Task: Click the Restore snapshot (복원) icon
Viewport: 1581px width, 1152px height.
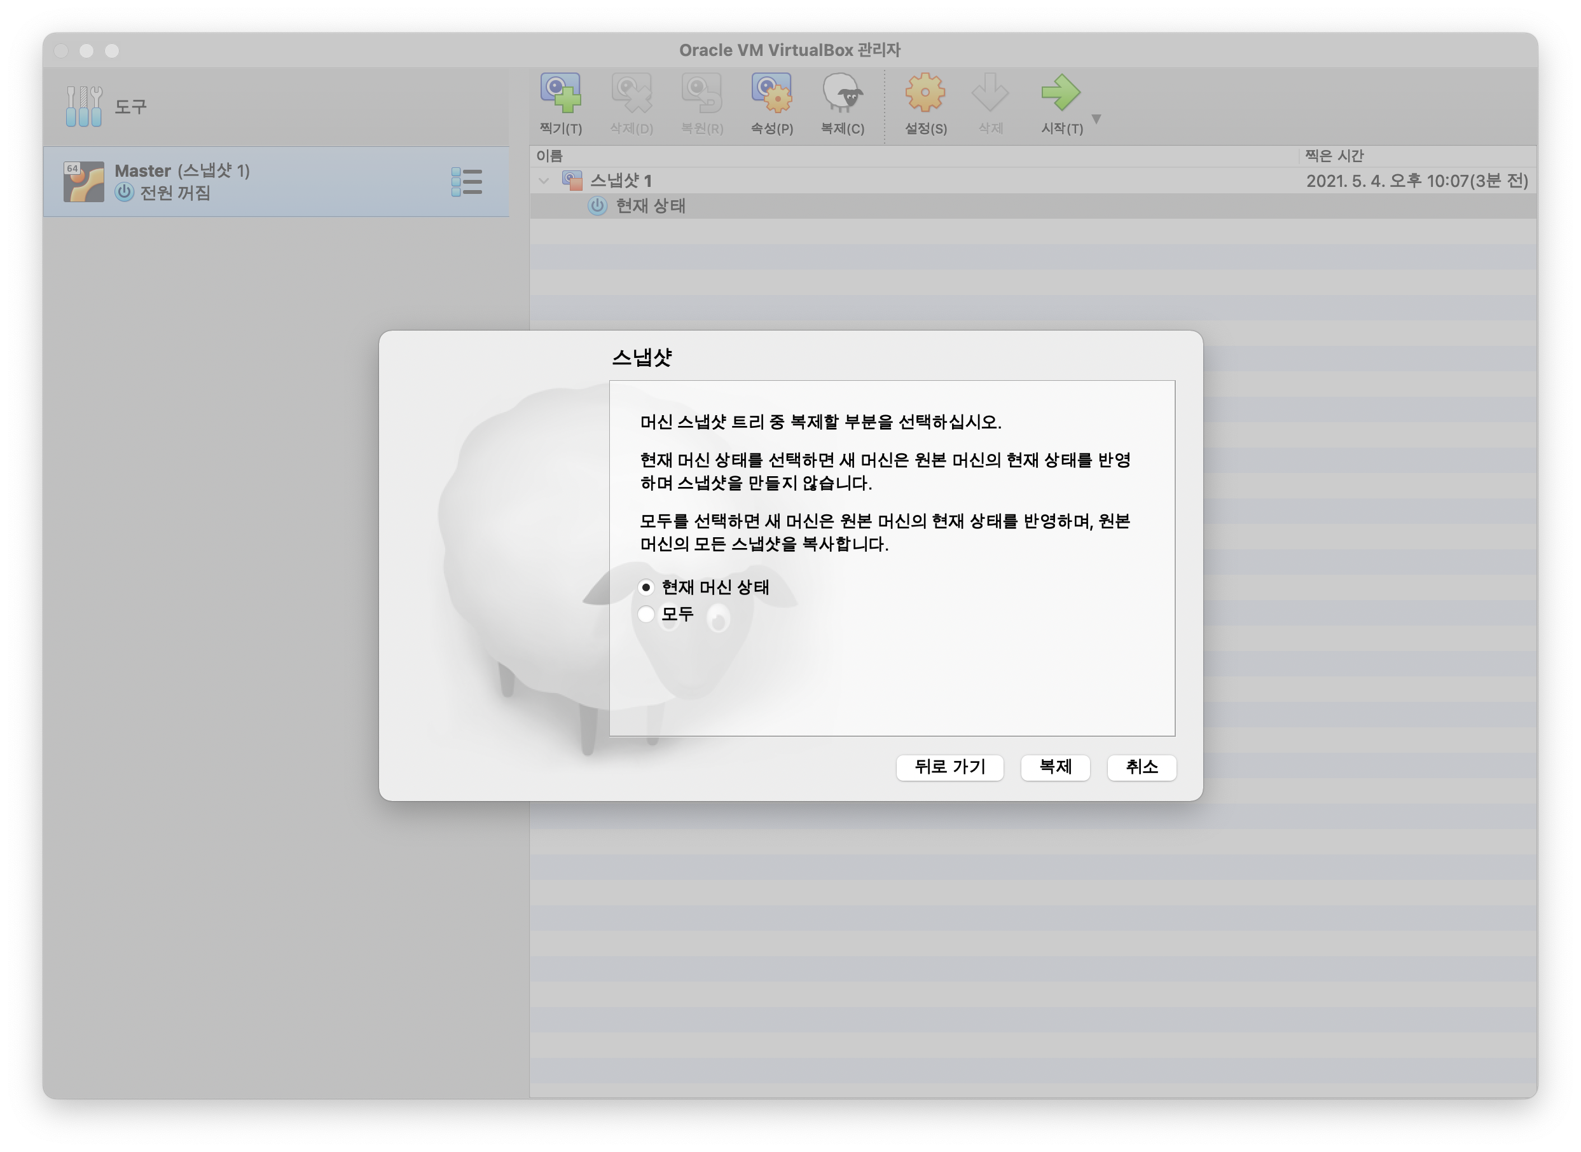Action: [701, 93]
